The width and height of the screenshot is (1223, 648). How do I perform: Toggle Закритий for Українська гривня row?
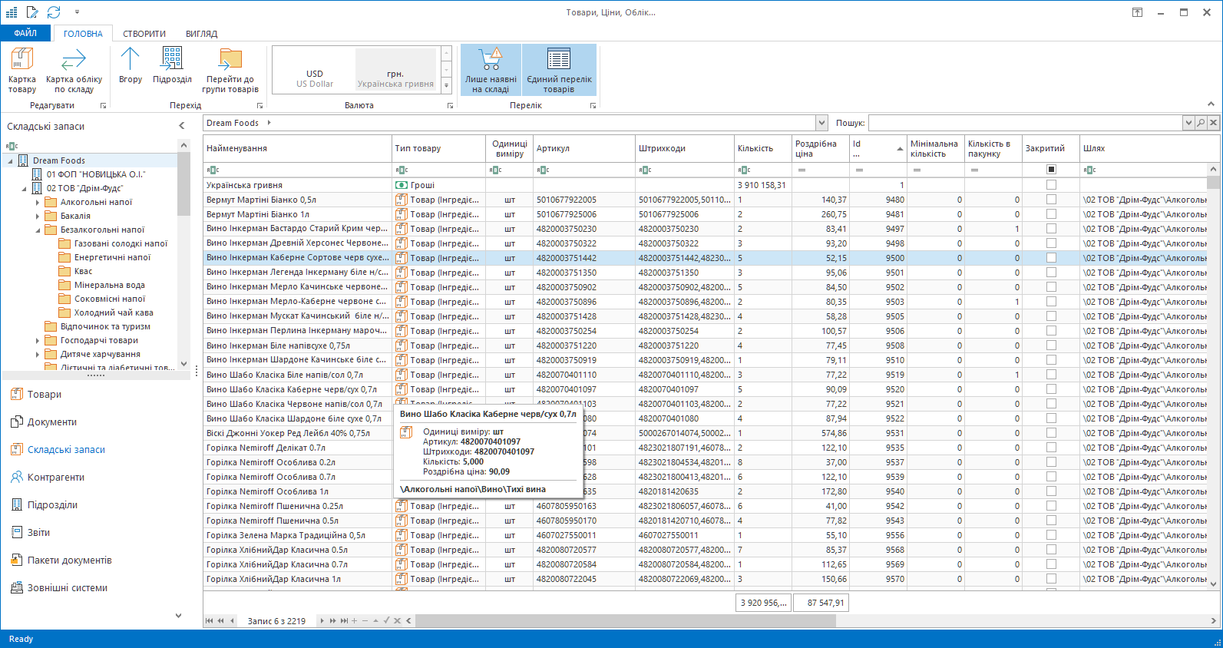coord(1051,185)
